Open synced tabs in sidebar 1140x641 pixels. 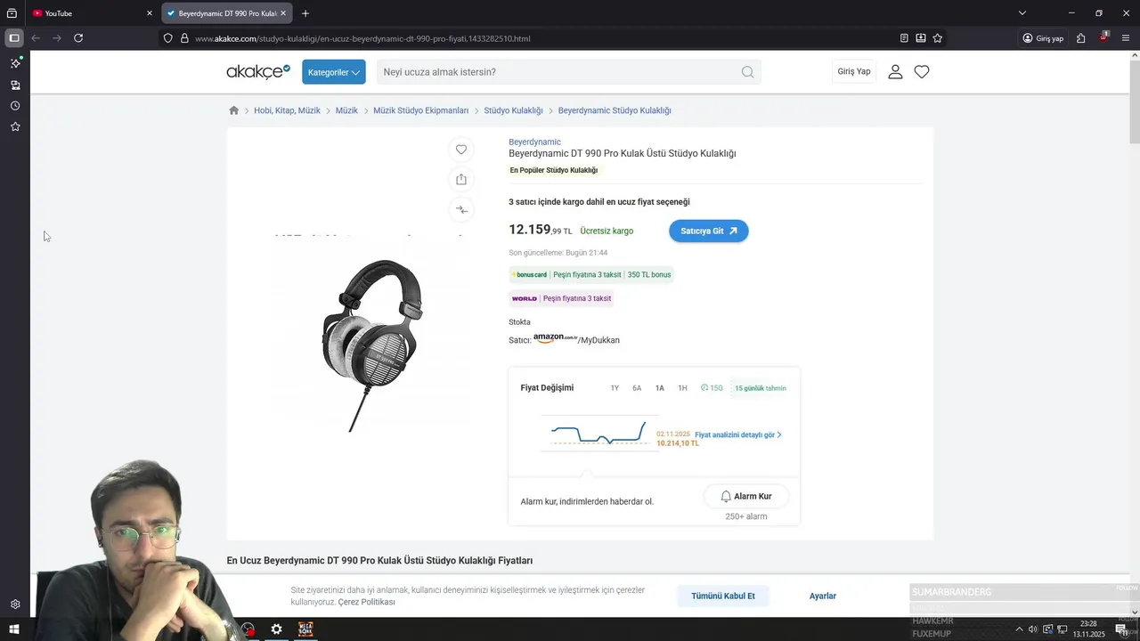[x=15, y=85]
